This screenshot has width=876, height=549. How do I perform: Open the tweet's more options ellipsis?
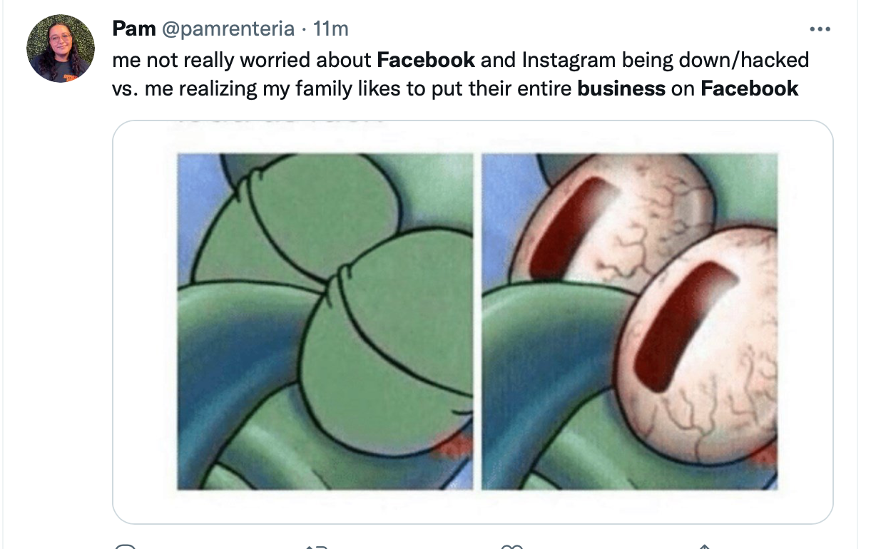[x=820, y=29]
